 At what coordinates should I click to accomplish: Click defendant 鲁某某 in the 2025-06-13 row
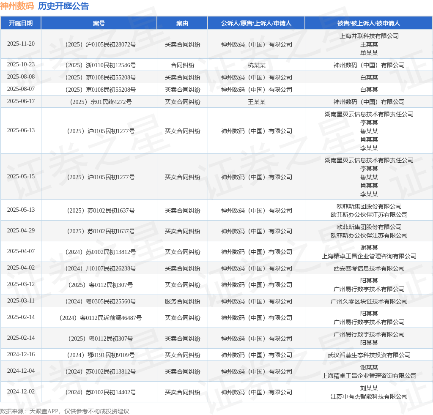click(369, 131)
